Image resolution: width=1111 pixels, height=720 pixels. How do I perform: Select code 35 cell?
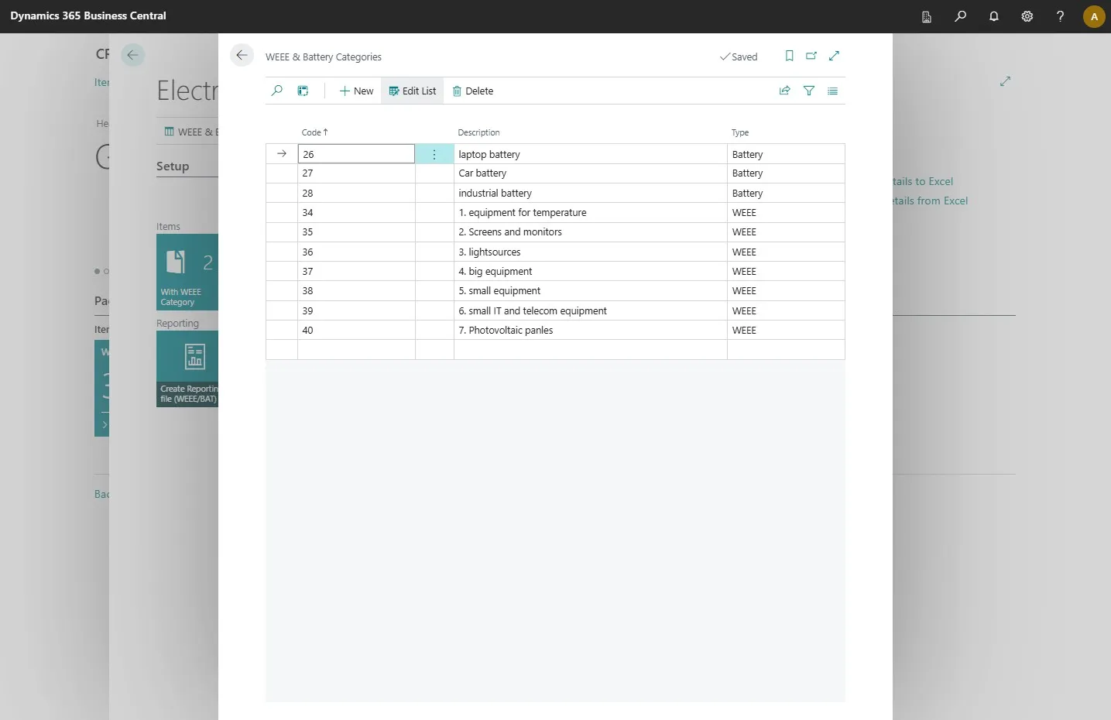tap(356, 232)
